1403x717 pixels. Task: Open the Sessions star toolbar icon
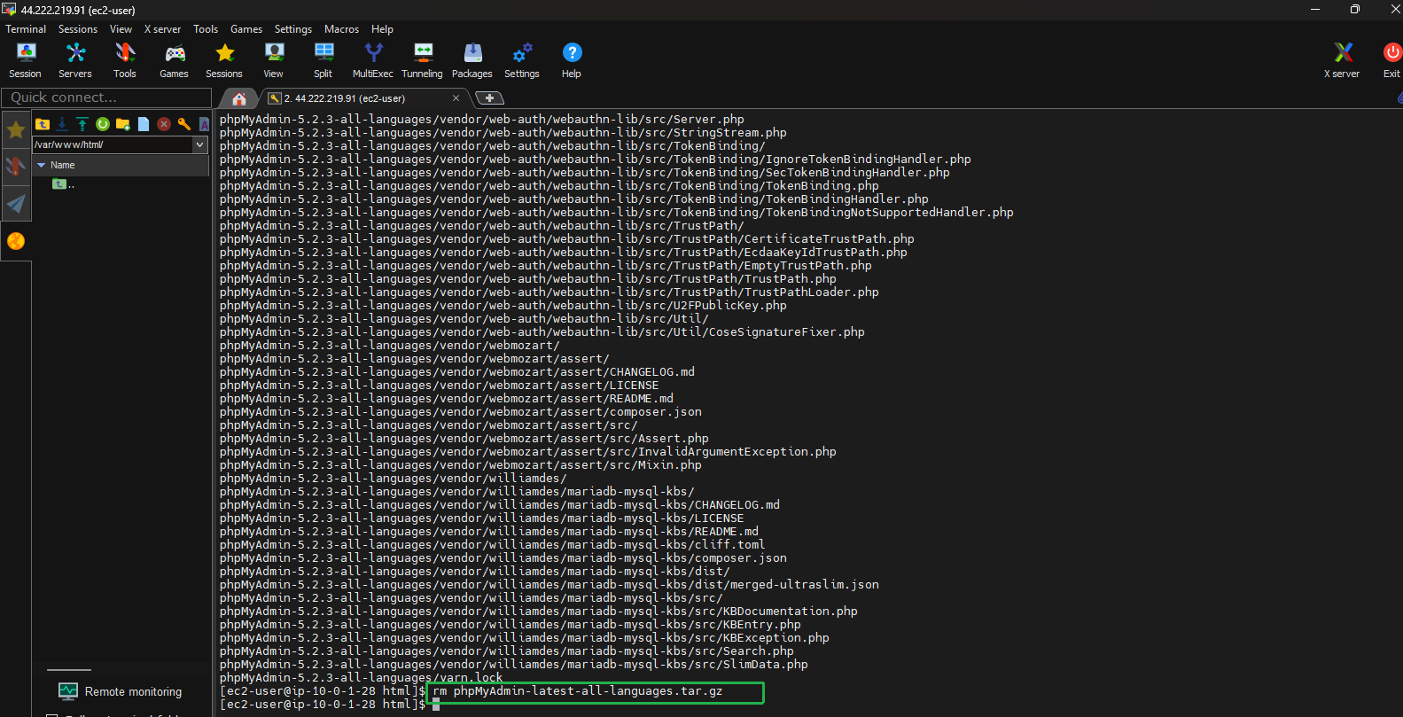[224, 60]
